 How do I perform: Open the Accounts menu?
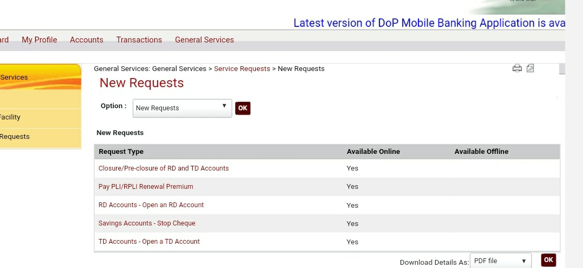[x=86, y=40]
